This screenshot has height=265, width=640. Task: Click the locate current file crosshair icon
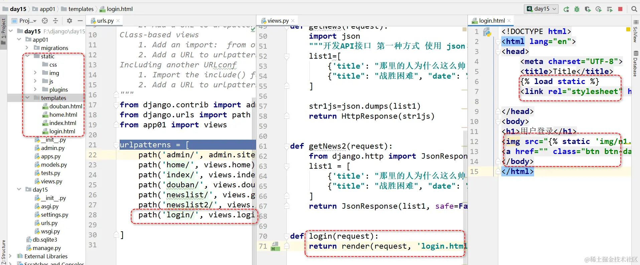coord(45,21)
